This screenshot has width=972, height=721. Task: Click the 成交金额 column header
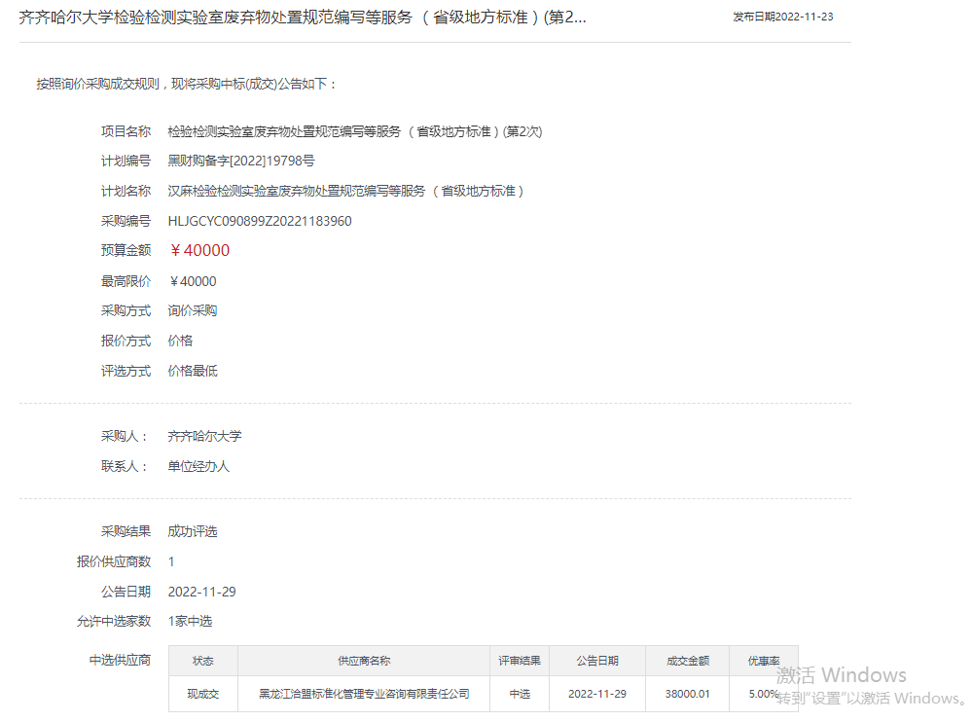tap(688, 661)
